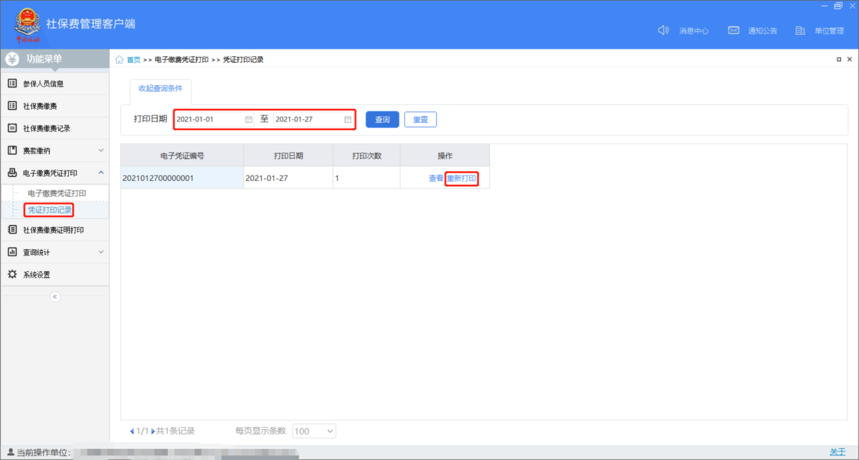Switch to the 收起查询条件 tab
Image resolution: width=859 pixels, height=460 pixels.
point(160,88)
